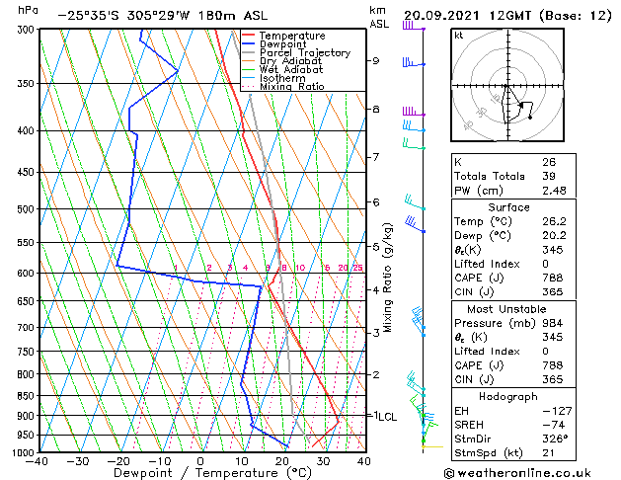Click the grey Parcel Trajectory legend swatch
This screenshot has height=480, width=621.
249,52
